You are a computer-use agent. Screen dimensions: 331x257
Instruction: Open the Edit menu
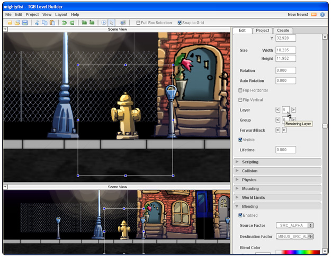click(x=19, y=15)
